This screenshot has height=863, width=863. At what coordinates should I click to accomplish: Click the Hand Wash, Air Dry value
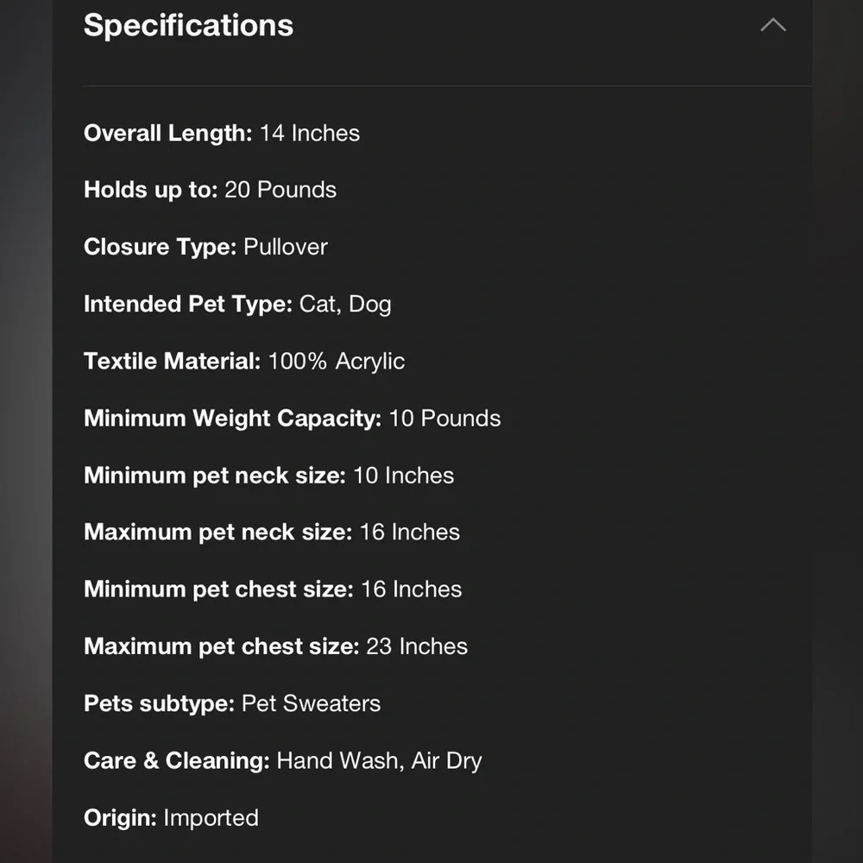click(379, 761)
